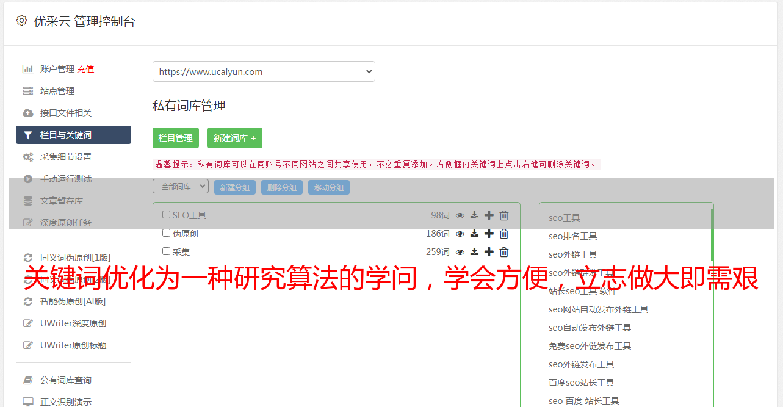
Task: Go to 站点管理 in the sidebar
Action: point(57,91)
